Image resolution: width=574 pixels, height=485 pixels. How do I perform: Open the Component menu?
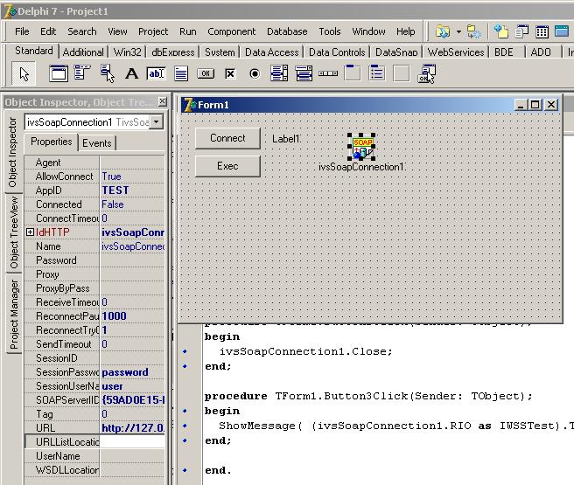[x=231, y=31]
